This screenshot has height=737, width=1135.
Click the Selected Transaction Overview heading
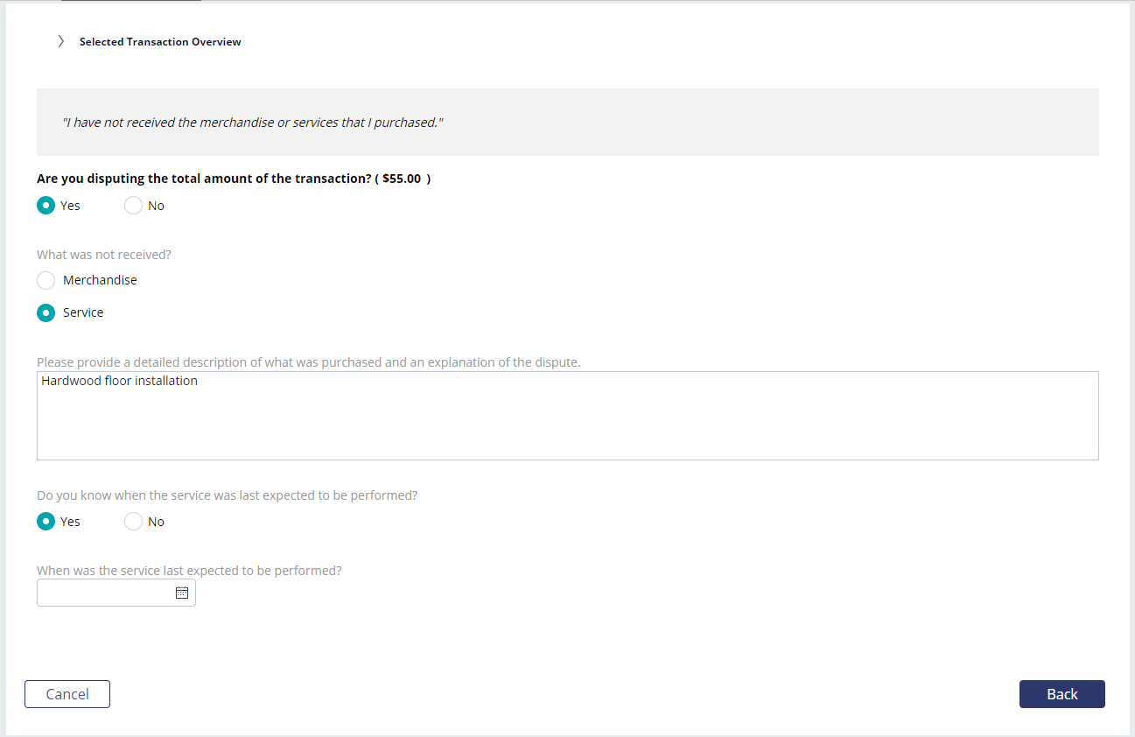tap(160, 42)
